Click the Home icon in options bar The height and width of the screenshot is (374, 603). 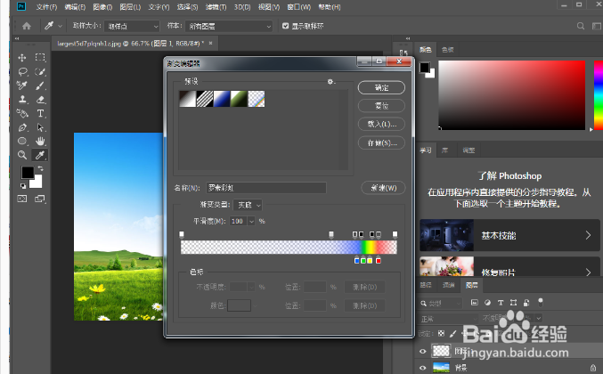pos(27,26)
